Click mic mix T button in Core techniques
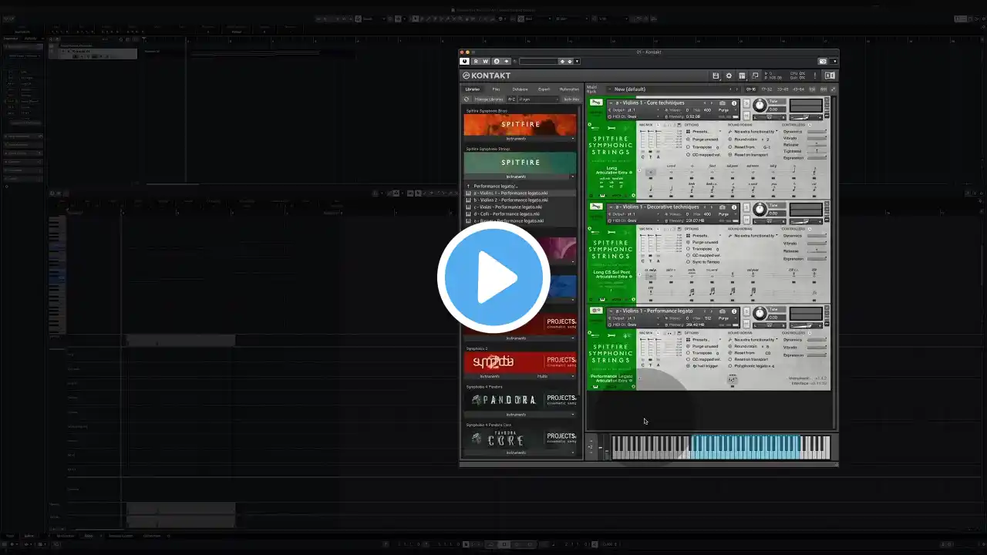The image size is (987, 555). tap(649, 156)
